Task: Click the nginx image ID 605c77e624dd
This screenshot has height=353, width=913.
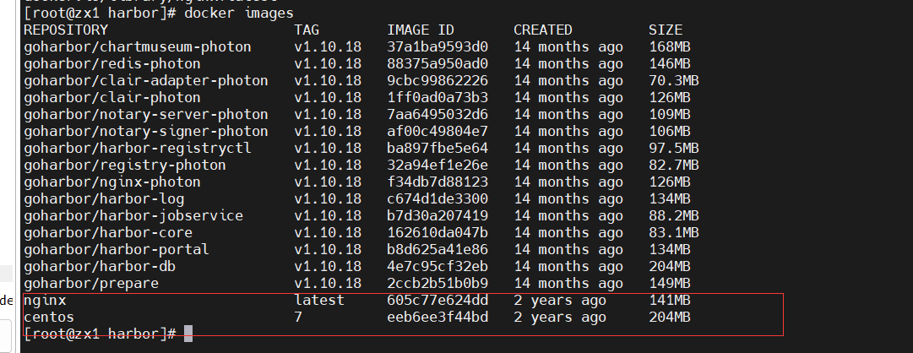Action: 437,301
